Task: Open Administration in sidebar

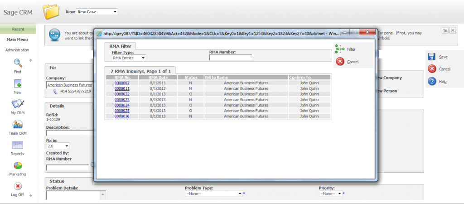Action: pos(17,50)
